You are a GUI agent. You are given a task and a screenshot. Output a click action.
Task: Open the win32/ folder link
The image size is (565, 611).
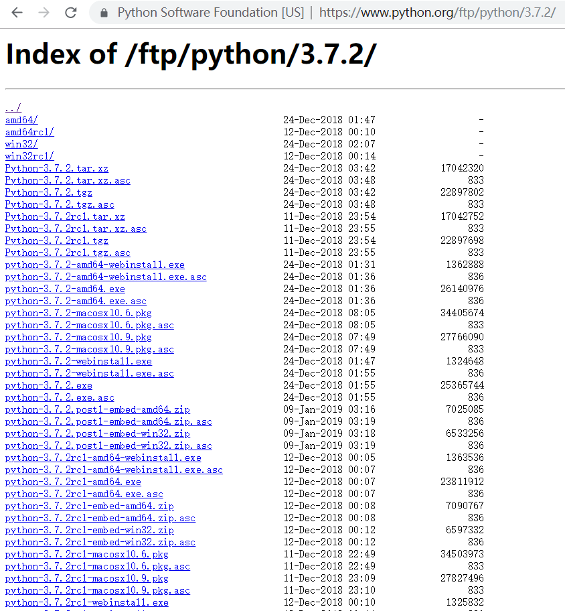(21, 144)
